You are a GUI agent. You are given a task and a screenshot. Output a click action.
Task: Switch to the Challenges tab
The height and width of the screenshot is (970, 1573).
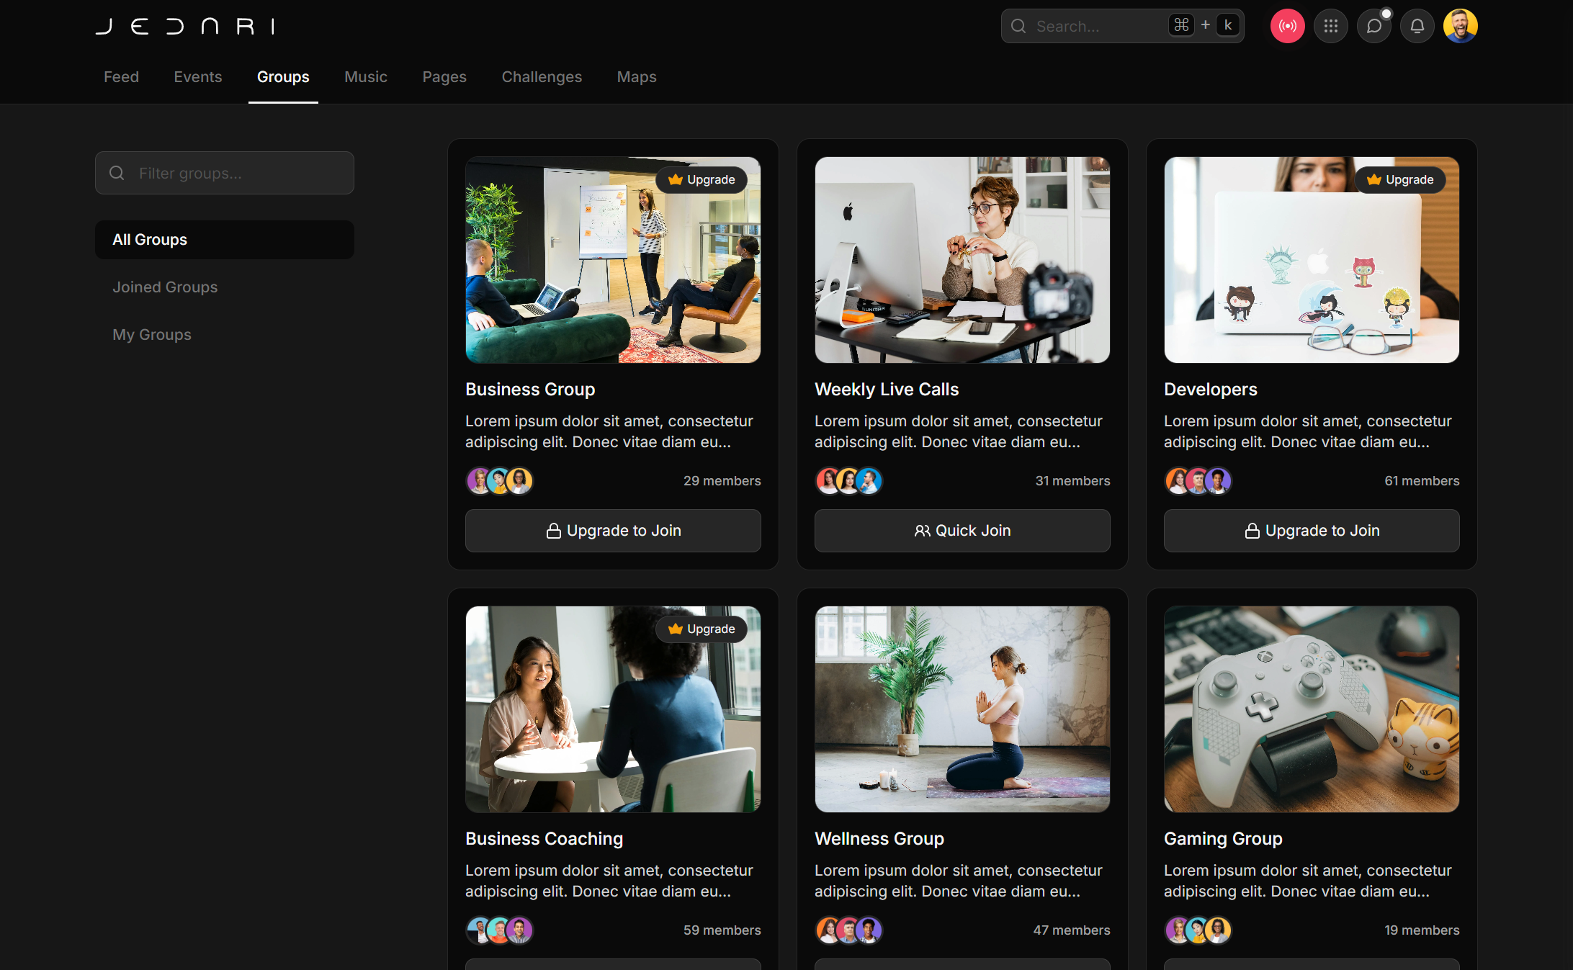(542, 76)
